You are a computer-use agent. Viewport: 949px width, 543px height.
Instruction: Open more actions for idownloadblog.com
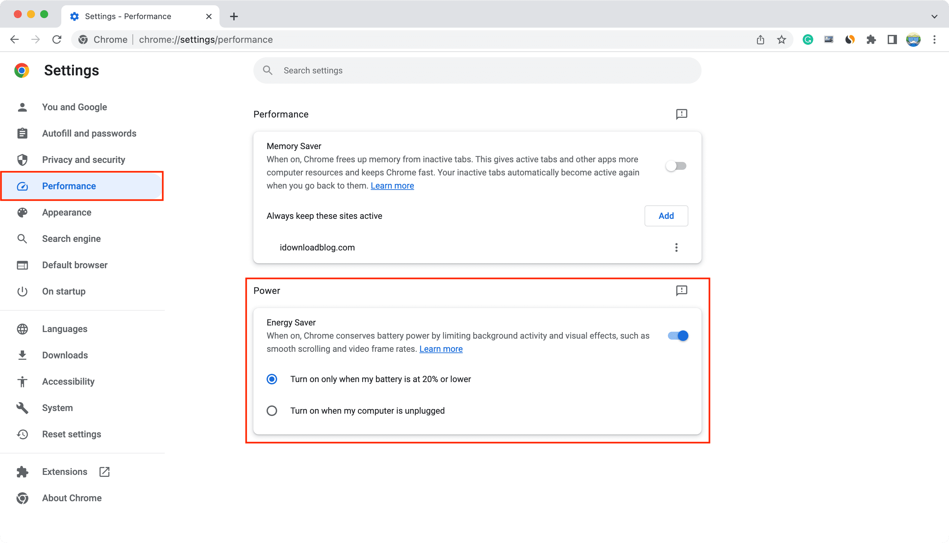676,247
